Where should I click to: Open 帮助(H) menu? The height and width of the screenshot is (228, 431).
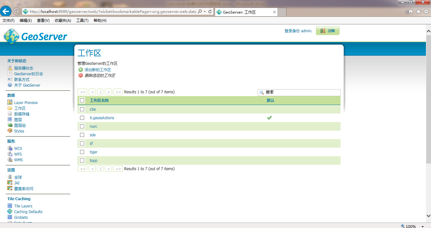click(x=100, y=21)
